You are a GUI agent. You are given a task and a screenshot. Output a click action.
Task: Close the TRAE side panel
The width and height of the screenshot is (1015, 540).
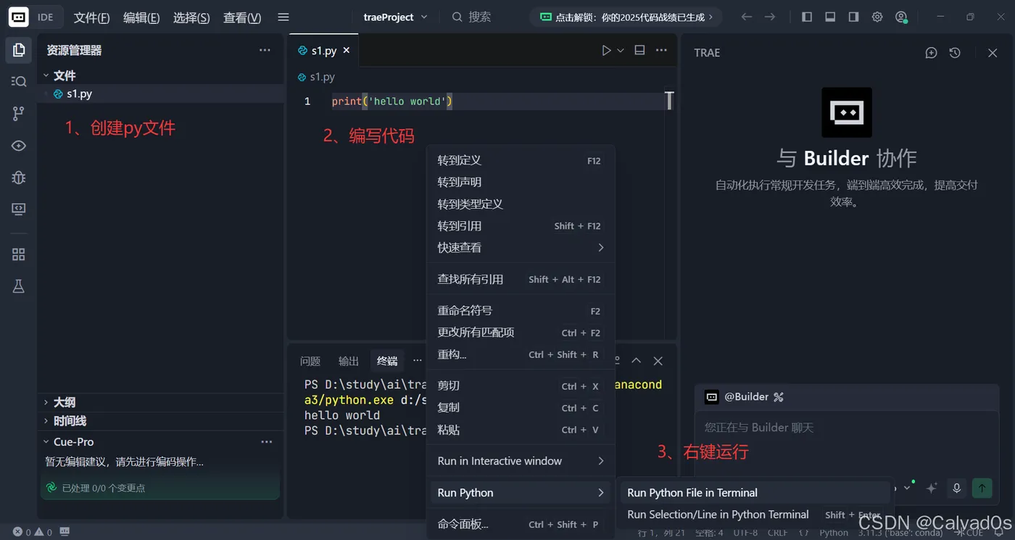[x=993, y=53]
